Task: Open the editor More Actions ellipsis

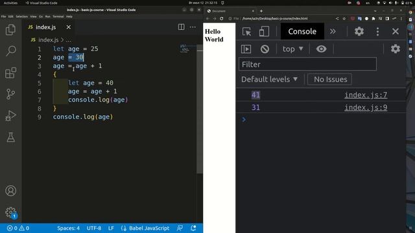Action: pos(193,27)
